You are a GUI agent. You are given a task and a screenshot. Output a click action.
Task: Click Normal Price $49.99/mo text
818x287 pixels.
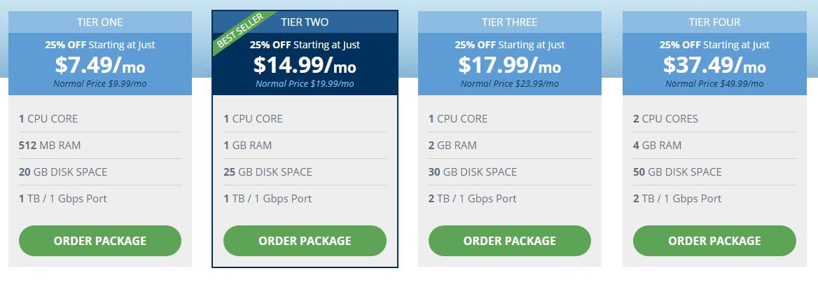click(715, 83)
